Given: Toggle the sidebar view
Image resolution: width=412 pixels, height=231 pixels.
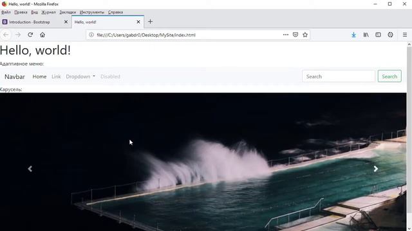Looking at the screenshot, I should [378, 35].
